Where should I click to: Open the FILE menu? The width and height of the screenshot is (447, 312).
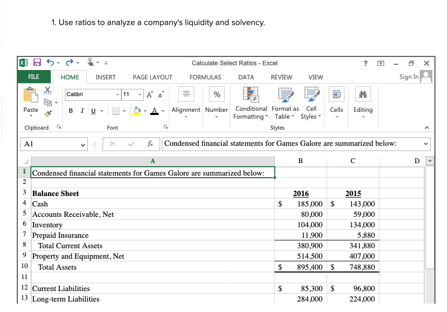(x=33, y=76)
